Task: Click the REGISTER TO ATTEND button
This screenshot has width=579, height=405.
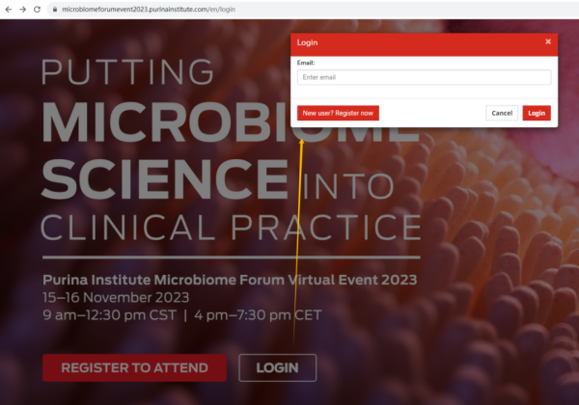Action: [x=134, y=367]
